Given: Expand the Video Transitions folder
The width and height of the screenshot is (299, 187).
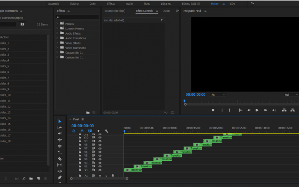Looking at the screenshot, I should tap(57, 48).
